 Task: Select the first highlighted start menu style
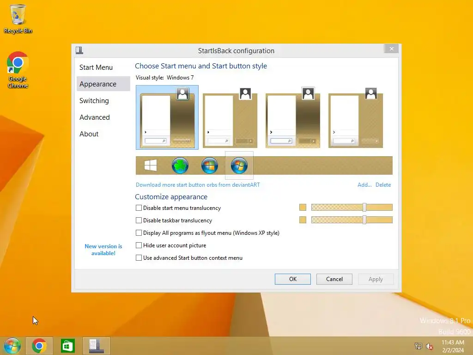coord(167,117)
